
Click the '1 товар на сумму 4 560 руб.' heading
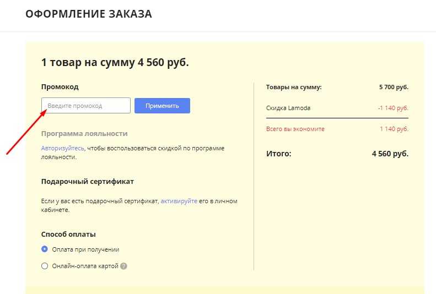pos(115,62)
